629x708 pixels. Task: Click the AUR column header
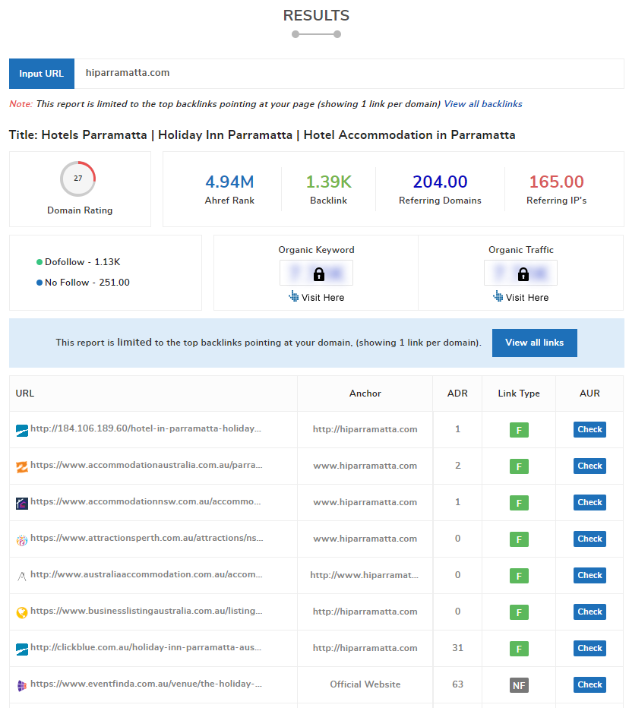[x=589, y=394]
